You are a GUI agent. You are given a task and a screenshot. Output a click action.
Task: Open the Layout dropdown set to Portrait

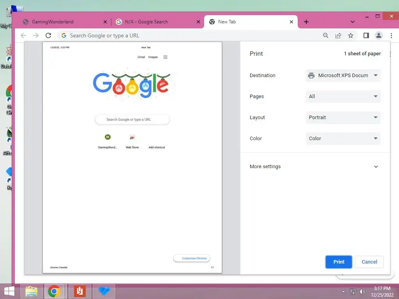tap(343, 118)
